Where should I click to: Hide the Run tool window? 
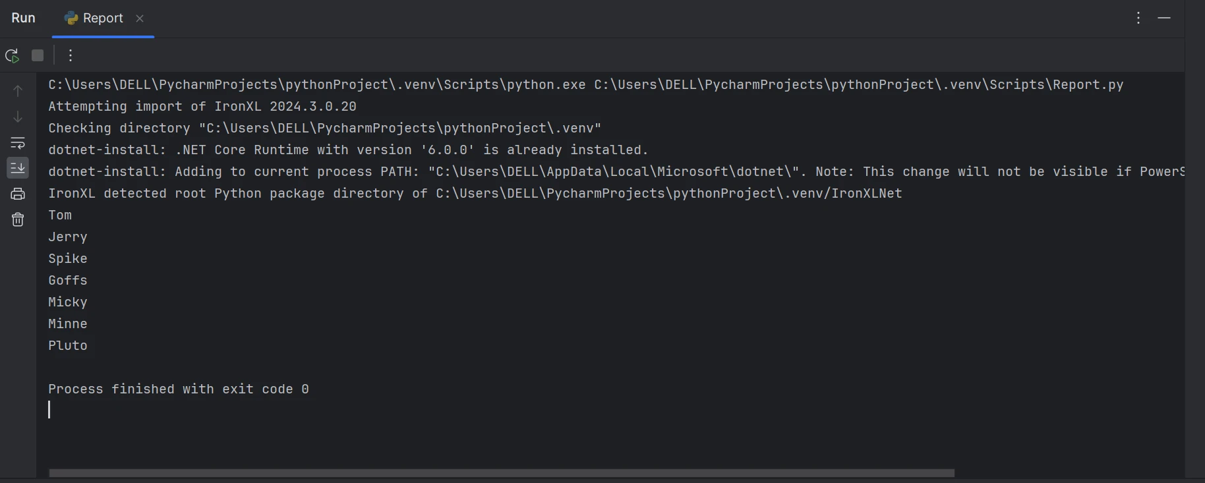1164,18
